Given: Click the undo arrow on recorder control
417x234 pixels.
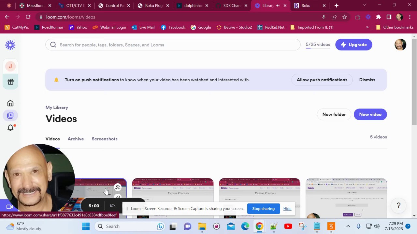Looking at the screenshot, I should 112,206.
